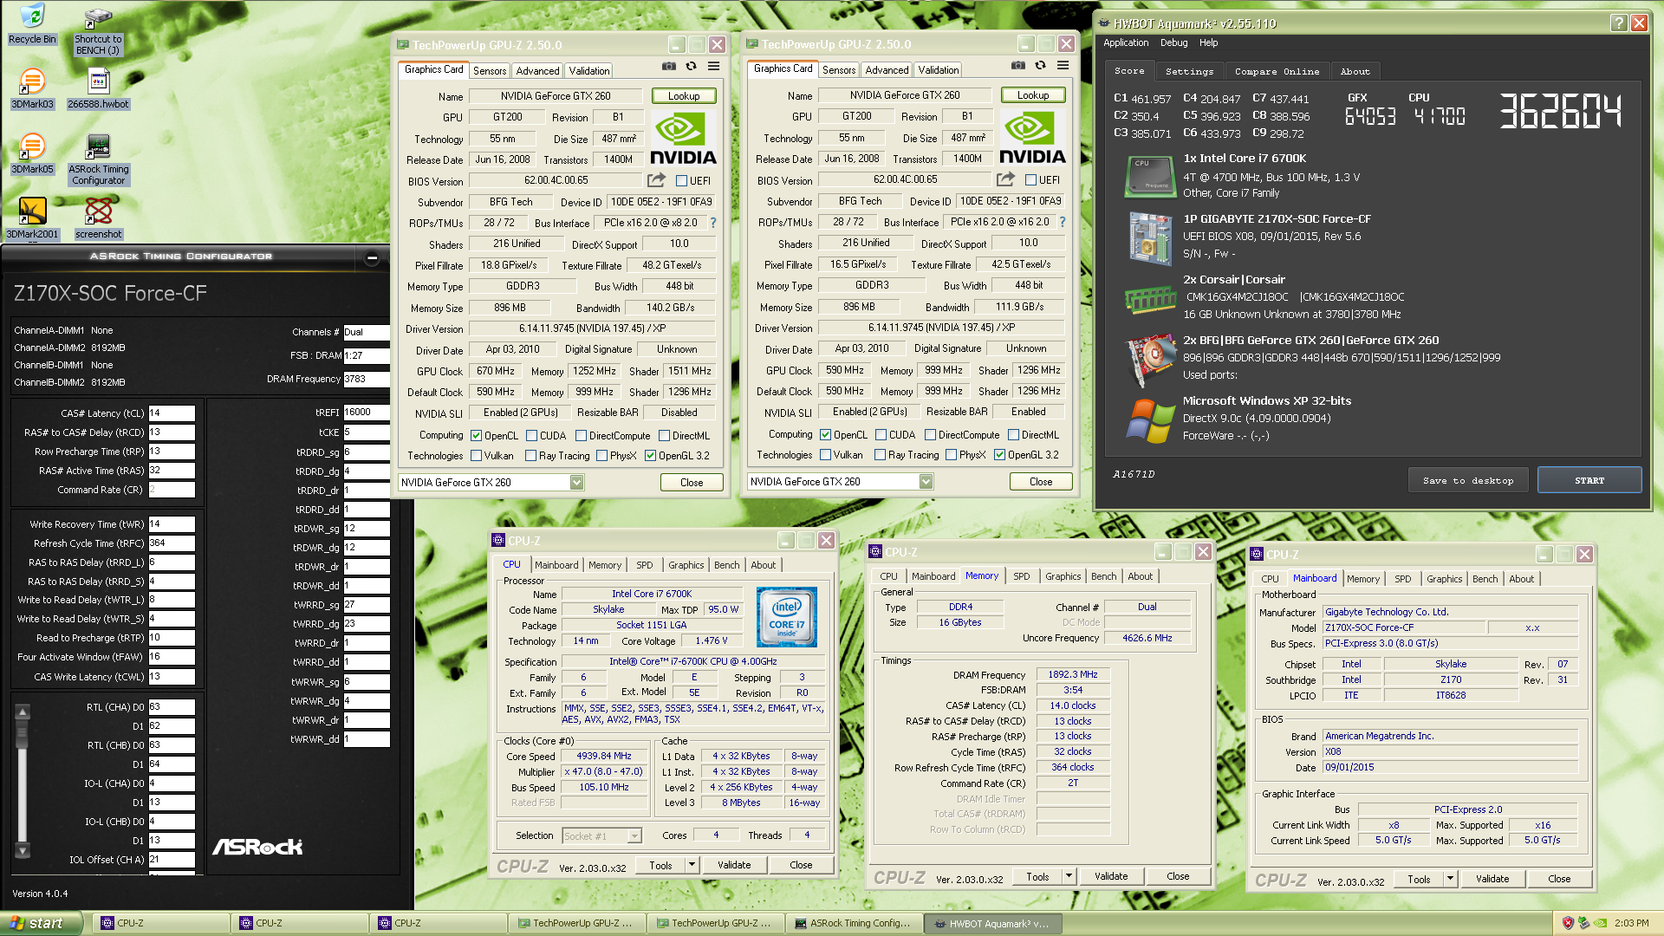The height and width of the screenshot is (936, 1664).
Task: Open the Tools dropdown arrow in the CPU-Z CPU window
Action: coord(692,865)
